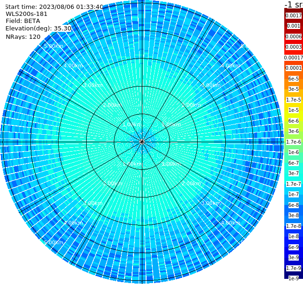Viewport: 303px width, 284px height.
Task: Click the 0.0001 colorbar value
Action: pyautogui.click(x=294, y=68)
